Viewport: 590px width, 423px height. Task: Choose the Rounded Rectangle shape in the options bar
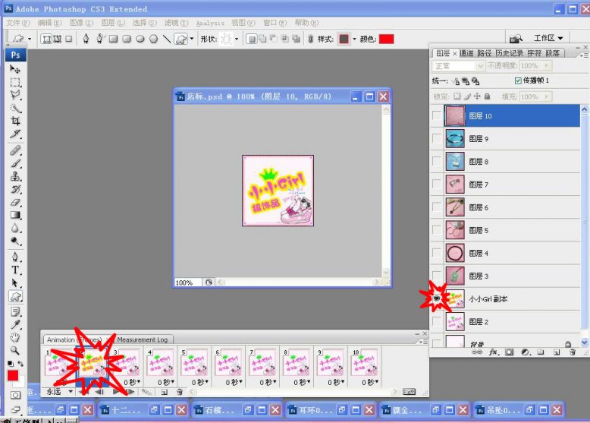coord(127,39)
